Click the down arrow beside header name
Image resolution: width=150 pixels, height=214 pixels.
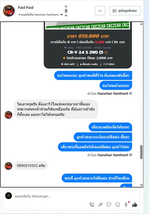tap(66, 16)
